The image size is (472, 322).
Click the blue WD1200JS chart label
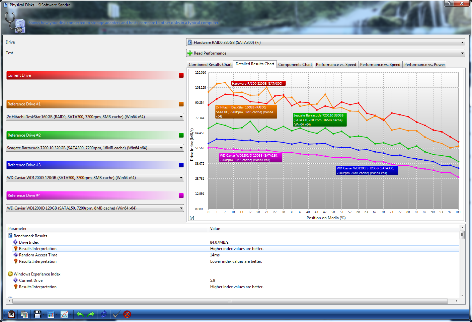tap(367, 170)
